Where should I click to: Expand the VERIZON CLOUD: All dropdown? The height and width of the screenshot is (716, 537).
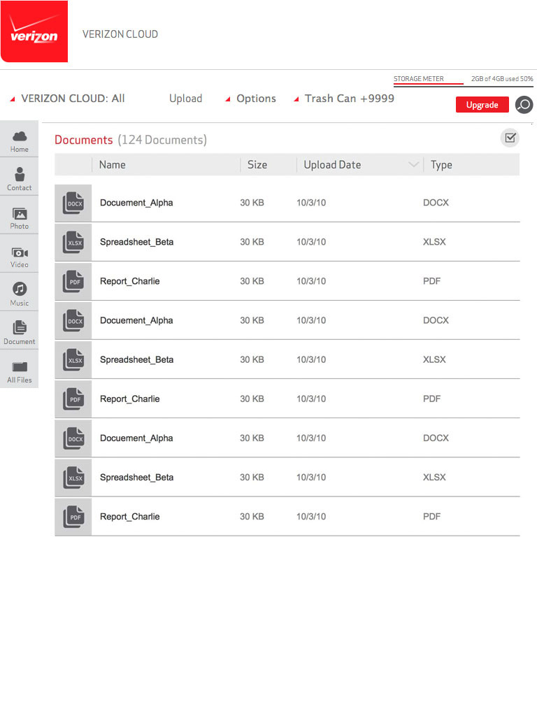(67, 99)
